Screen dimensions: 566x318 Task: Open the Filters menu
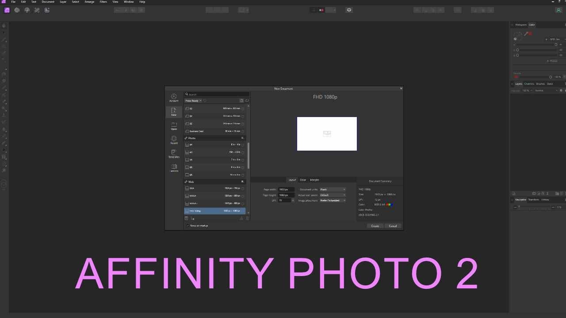103,2
